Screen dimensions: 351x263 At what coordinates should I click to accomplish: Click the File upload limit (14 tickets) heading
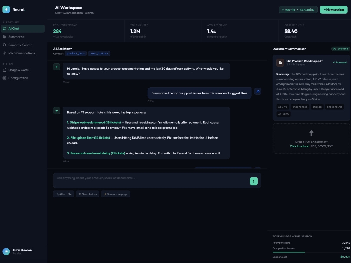(x=88, y=138)
